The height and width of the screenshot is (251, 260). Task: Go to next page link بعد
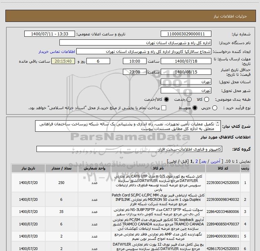click(204, 161)
